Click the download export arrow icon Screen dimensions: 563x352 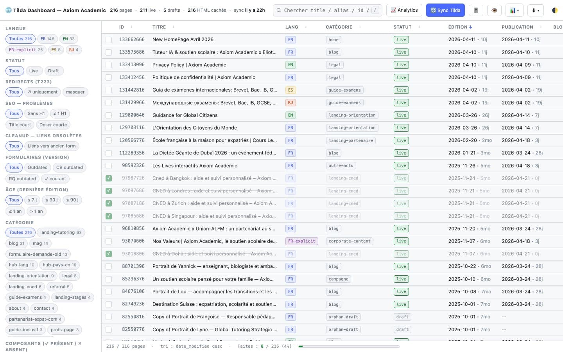point(534,10)
